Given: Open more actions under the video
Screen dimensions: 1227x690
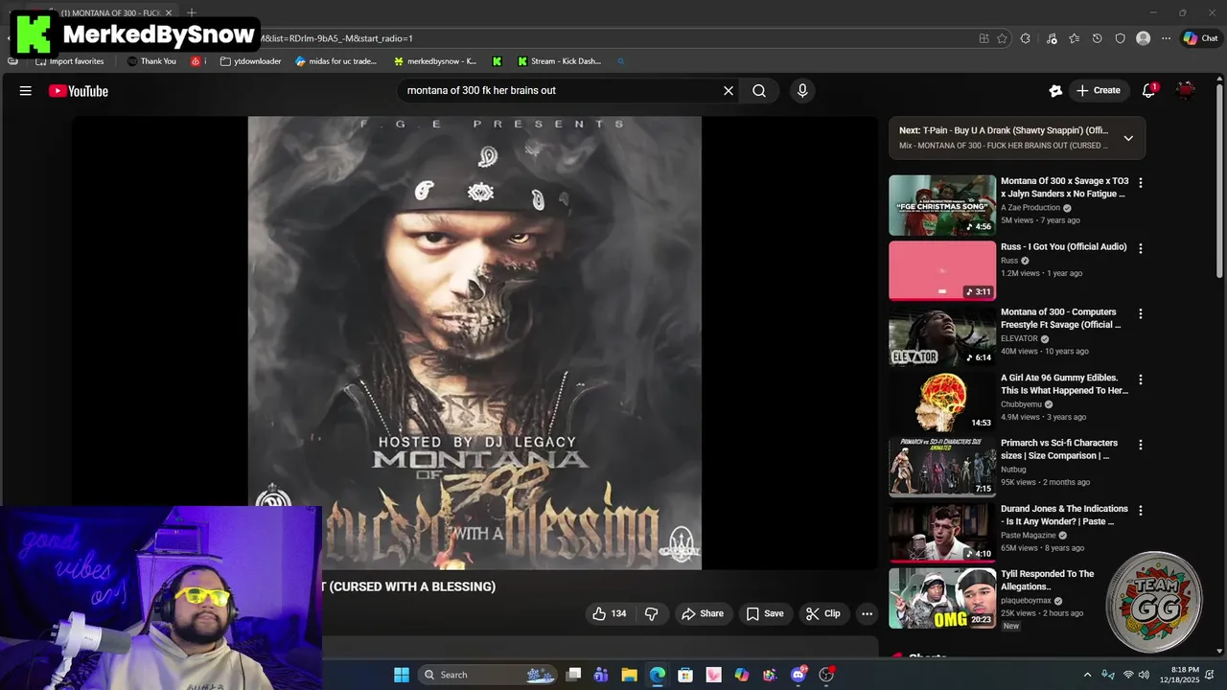Looking at the screenshot, I should 867,613.
